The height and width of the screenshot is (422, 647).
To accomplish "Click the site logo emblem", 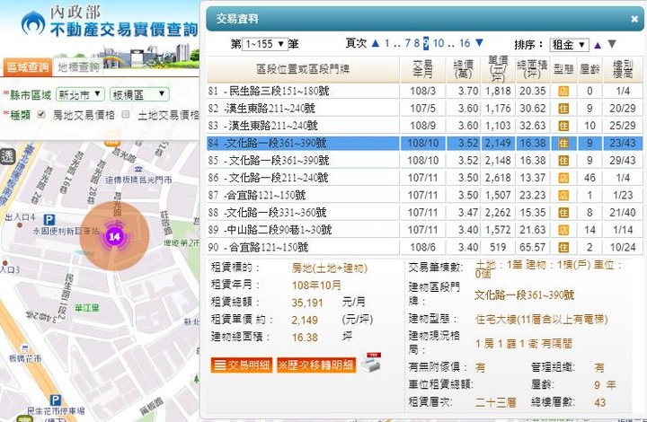I will pos(33,24).
